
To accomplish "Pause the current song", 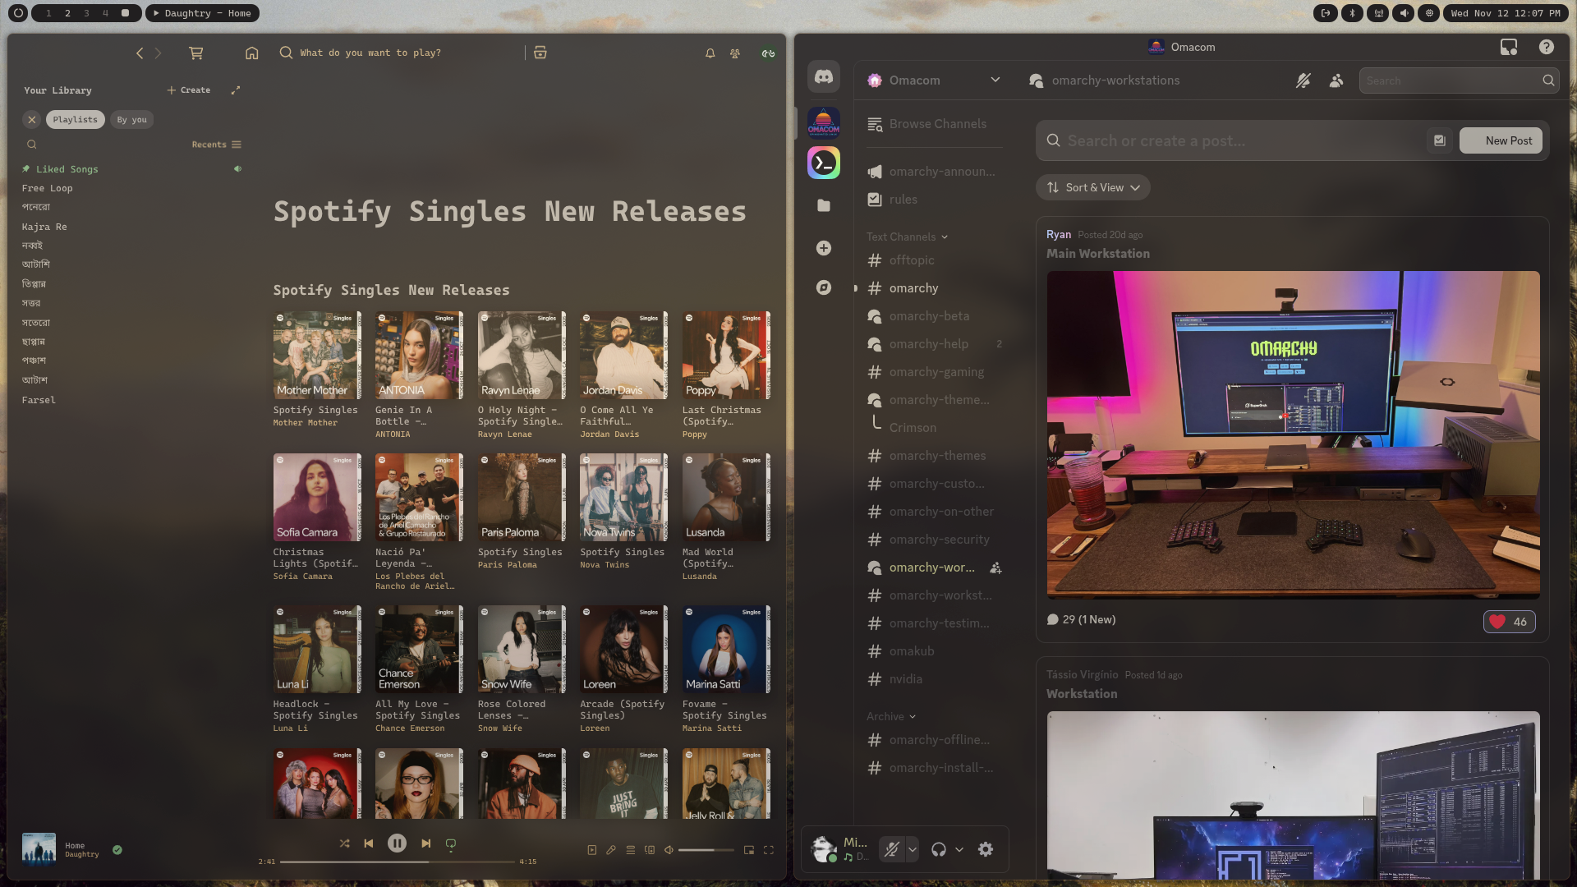I will pyautogui.click(x=397, y=843).
